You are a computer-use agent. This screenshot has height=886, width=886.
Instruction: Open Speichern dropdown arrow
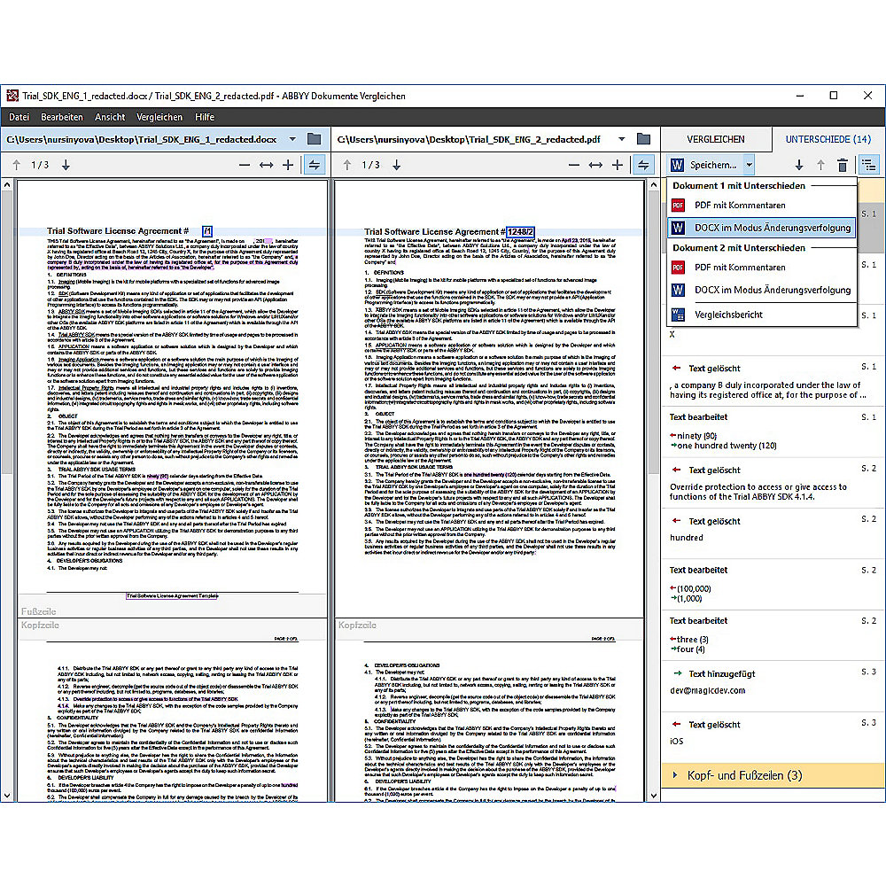pyautogui.click(x=749, y=165)
